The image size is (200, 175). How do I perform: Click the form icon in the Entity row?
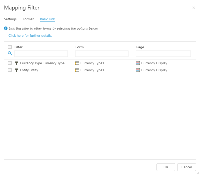pyautogui.click(x=77, y=70)
